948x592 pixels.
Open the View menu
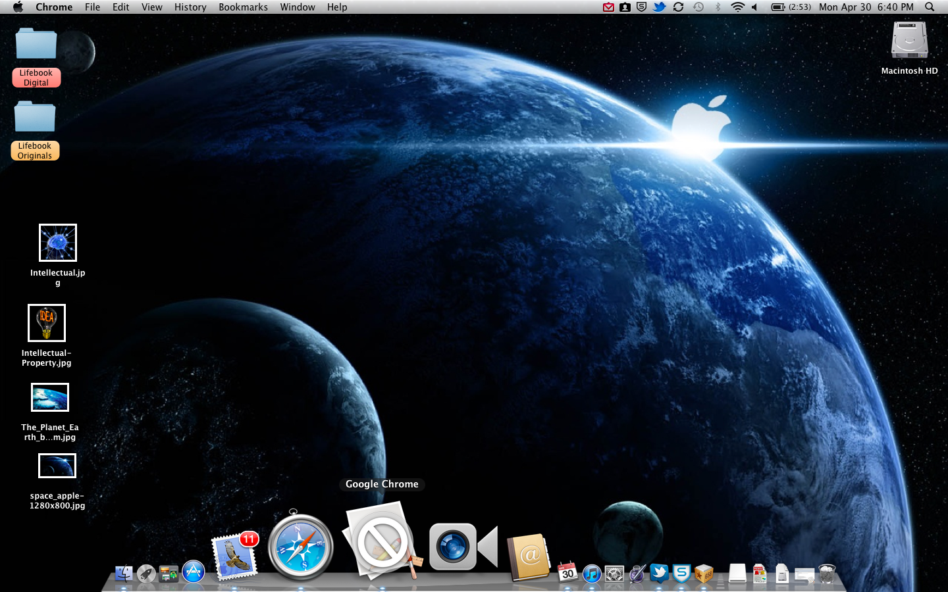coord(151,7)
